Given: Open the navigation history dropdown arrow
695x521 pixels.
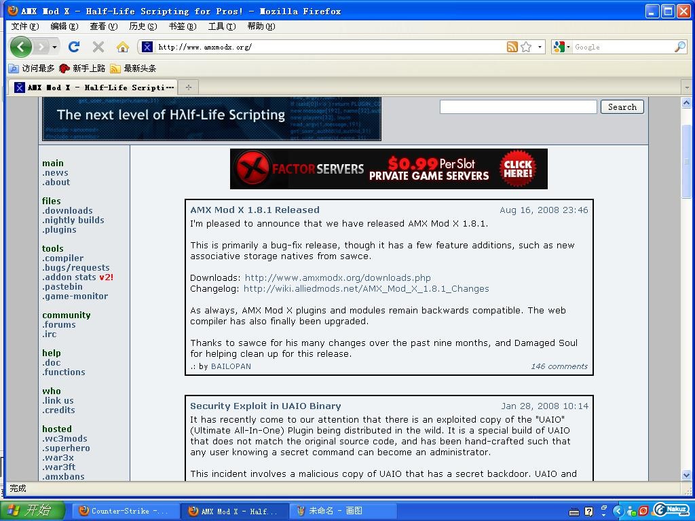Looking at the screenshot, I should [x=54, y=47].
